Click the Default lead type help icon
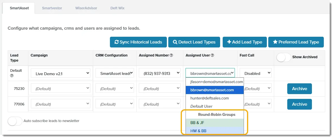The image size is (334, 139). (x=12, y=76)
